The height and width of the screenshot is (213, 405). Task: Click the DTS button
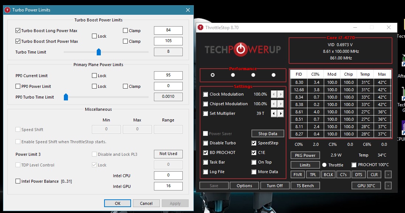pos(358,175)
